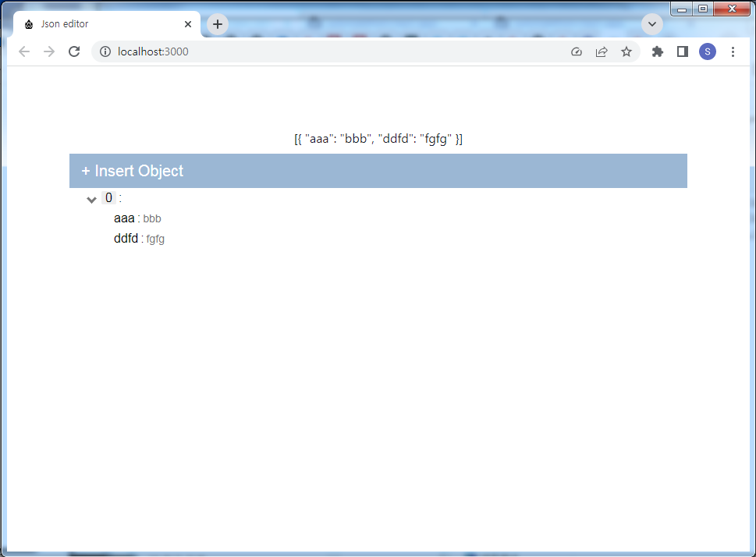Collapse the object 0 tree node
Screen dimensions: 756x557
click(x=91, y=200)
